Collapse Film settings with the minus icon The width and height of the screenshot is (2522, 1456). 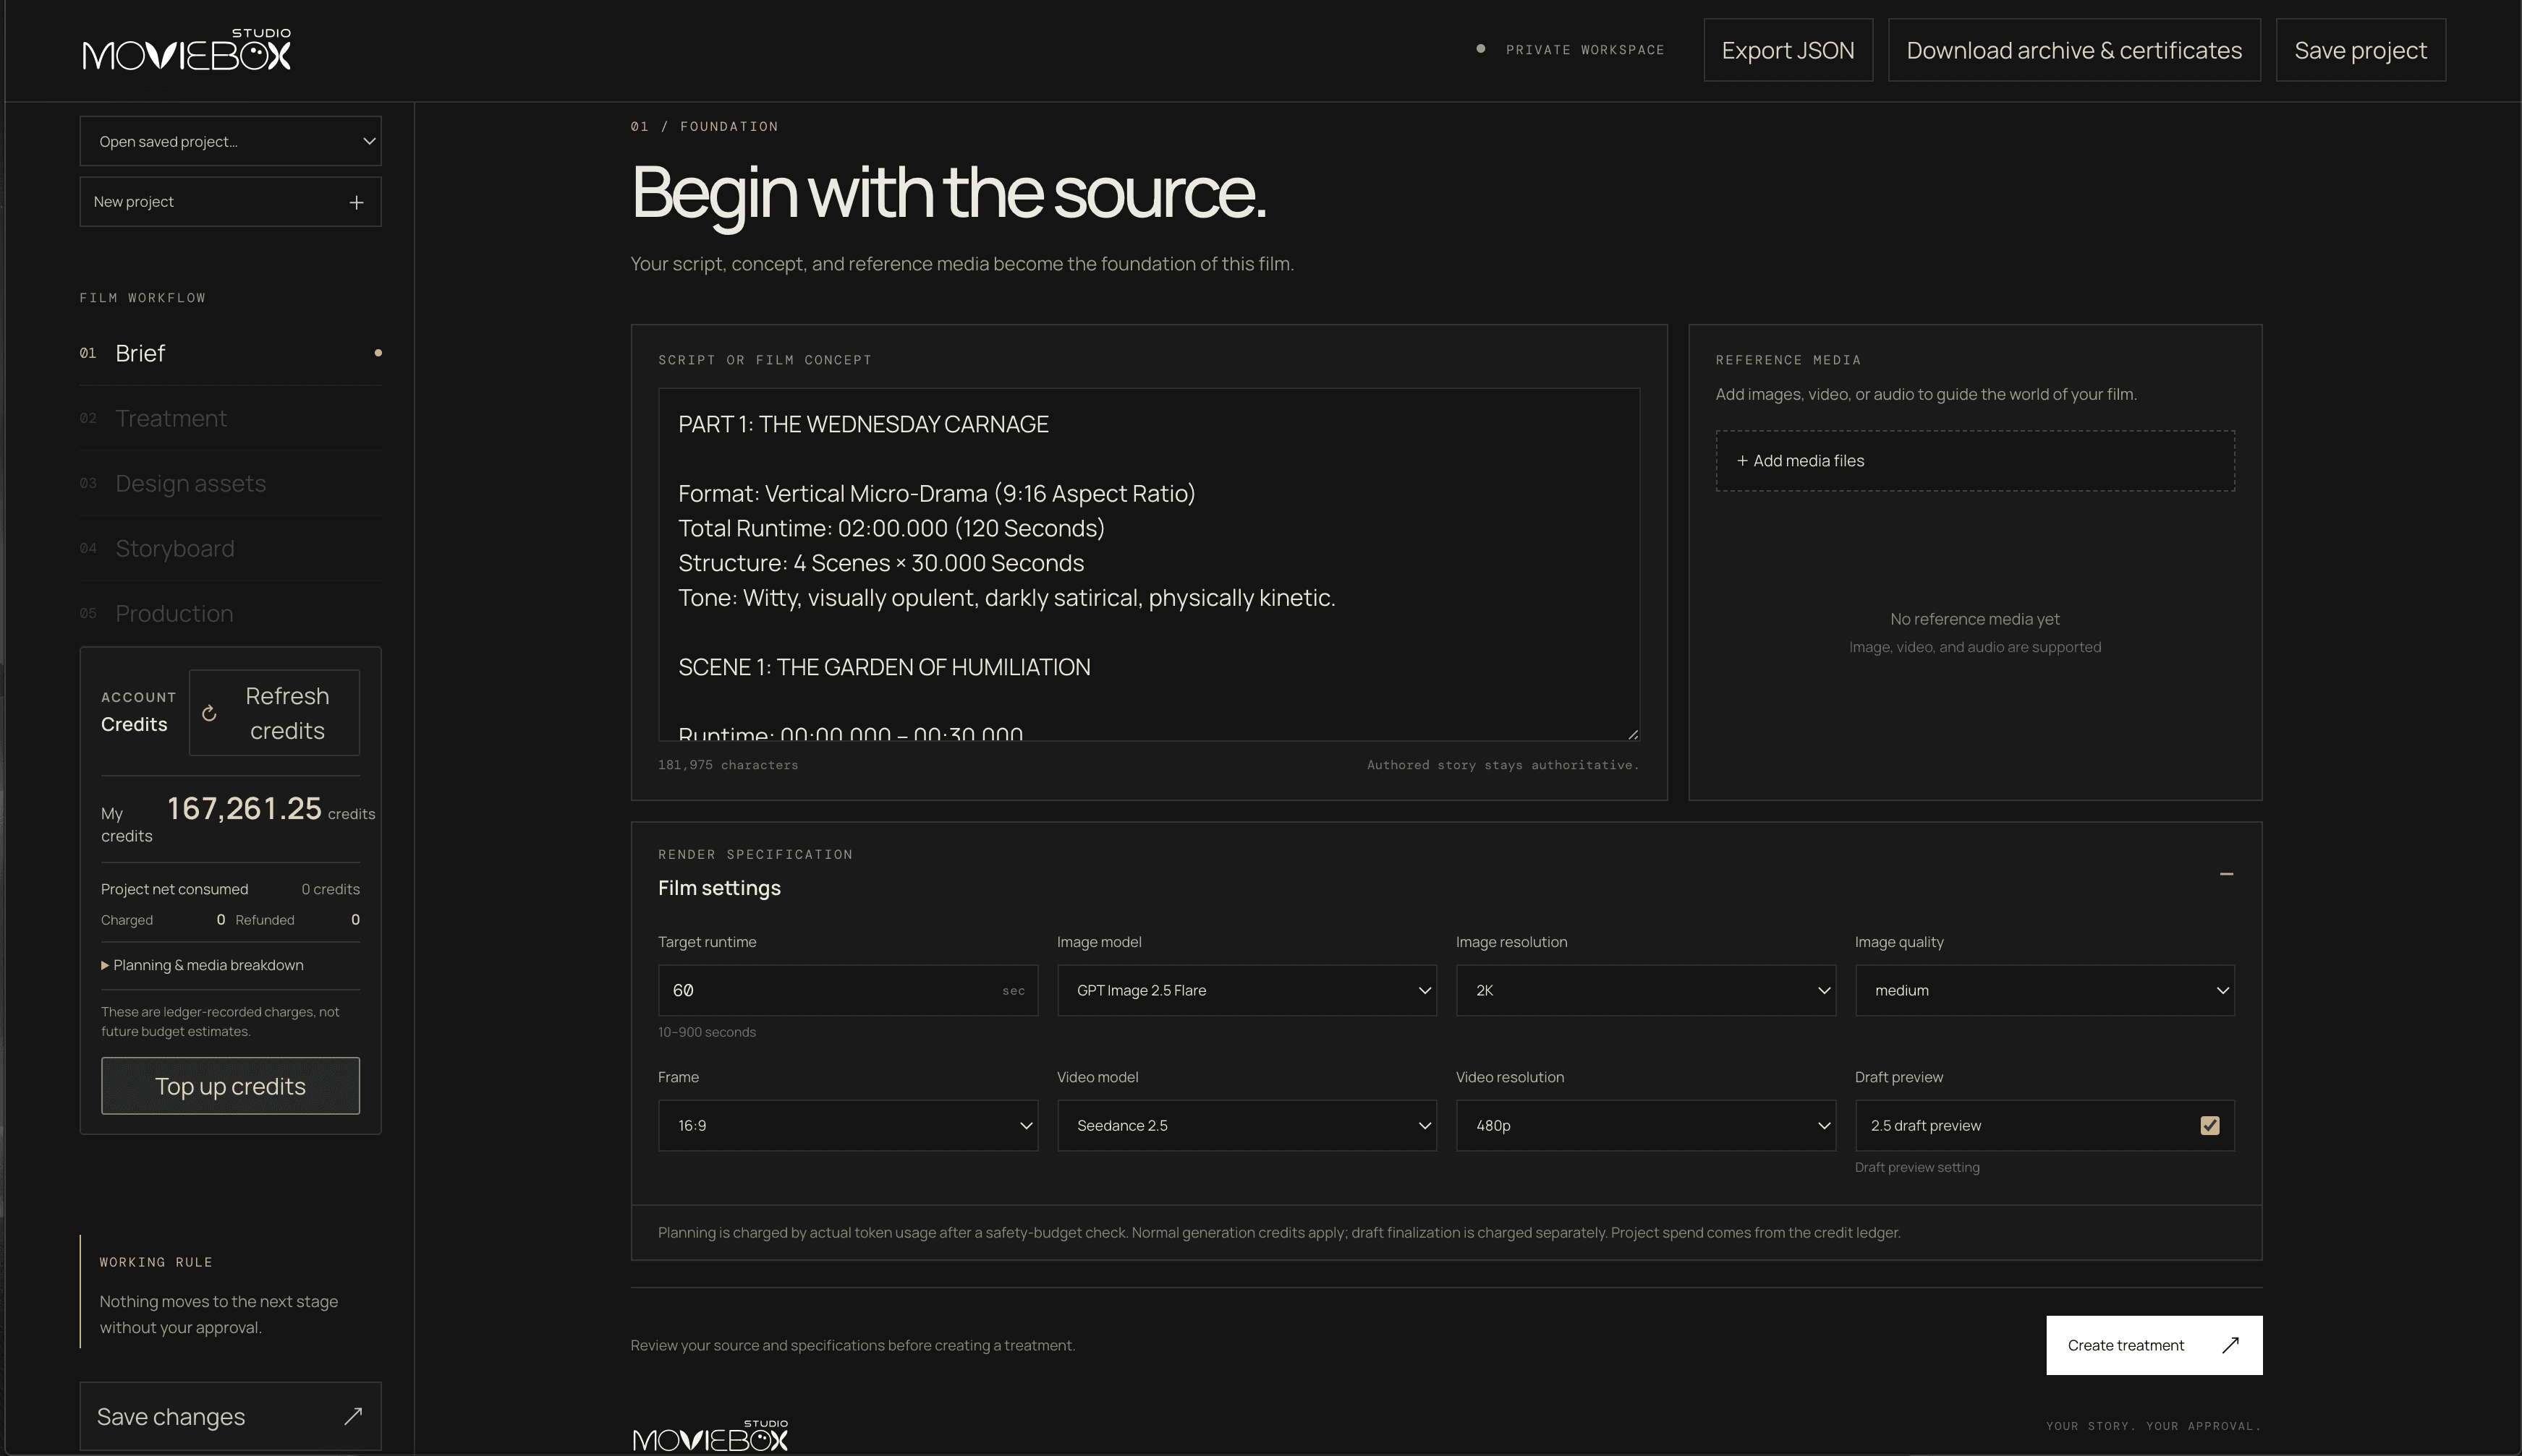coord(2226,874)
